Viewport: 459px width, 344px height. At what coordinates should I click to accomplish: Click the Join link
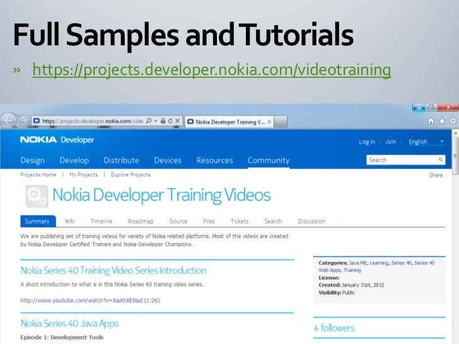click(x=390, y=142)
